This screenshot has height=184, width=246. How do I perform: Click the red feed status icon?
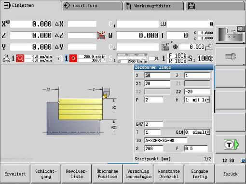(20, 58)
